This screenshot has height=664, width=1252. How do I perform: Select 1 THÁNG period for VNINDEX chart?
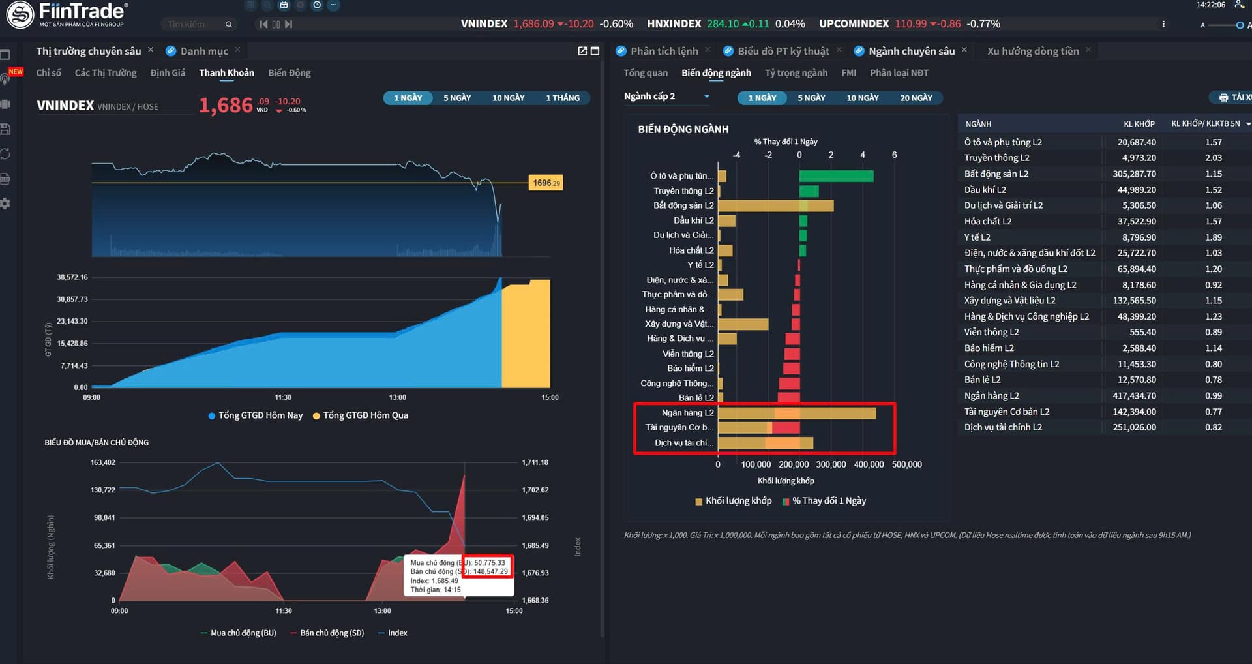pos(563,98)
